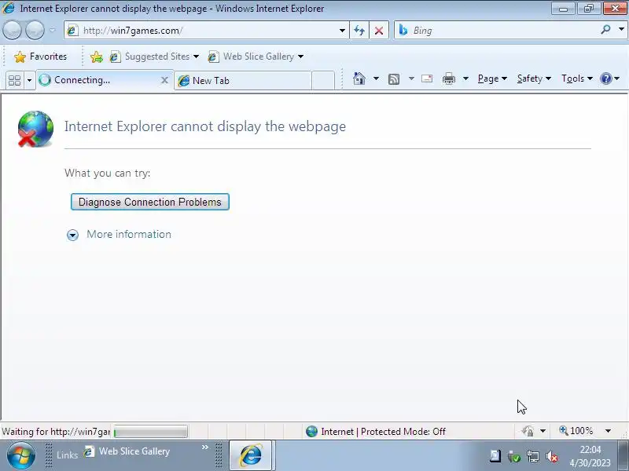Switch to the New Tab tab
This screenshot has height=471, width=629.
tap(243, 81)
